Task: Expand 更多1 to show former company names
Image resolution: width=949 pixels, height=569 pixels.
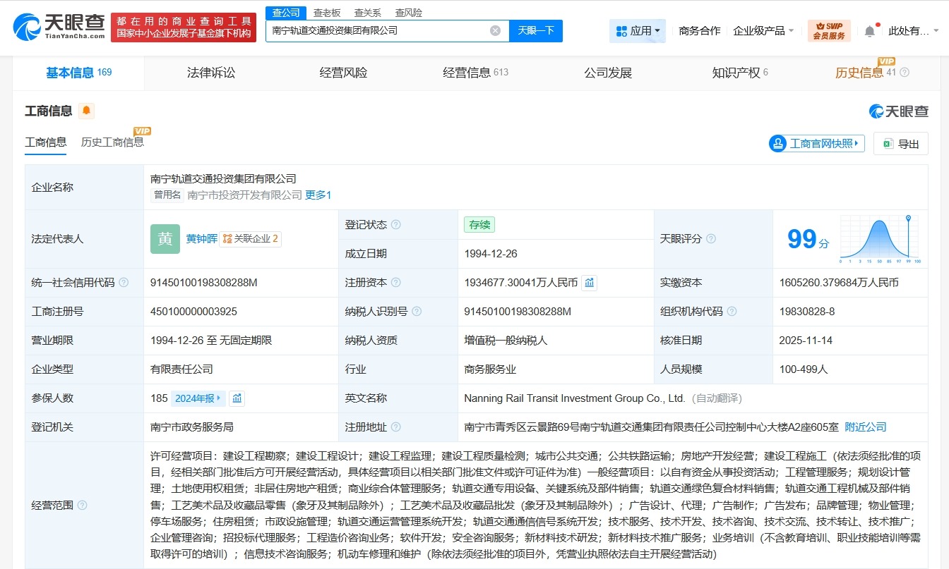Action: point(317,195)
